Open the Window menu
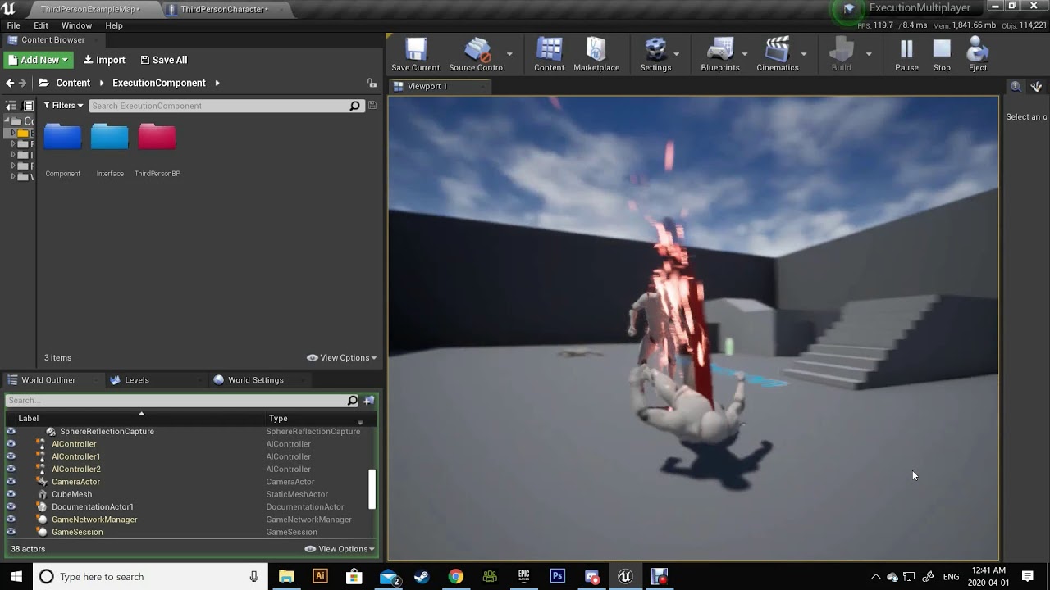This screenshot has height=590, width=1050. [x=77, y=25]
